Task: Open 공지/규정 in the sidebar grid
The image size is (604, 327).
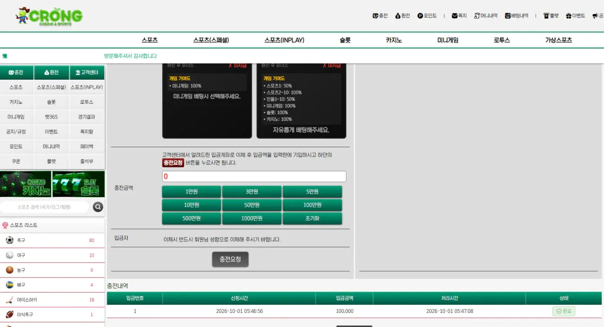Action: tap(16, 132)
